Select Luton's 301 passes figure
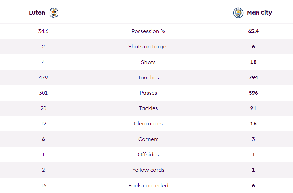293x193 pixels. tap(43, 93)
